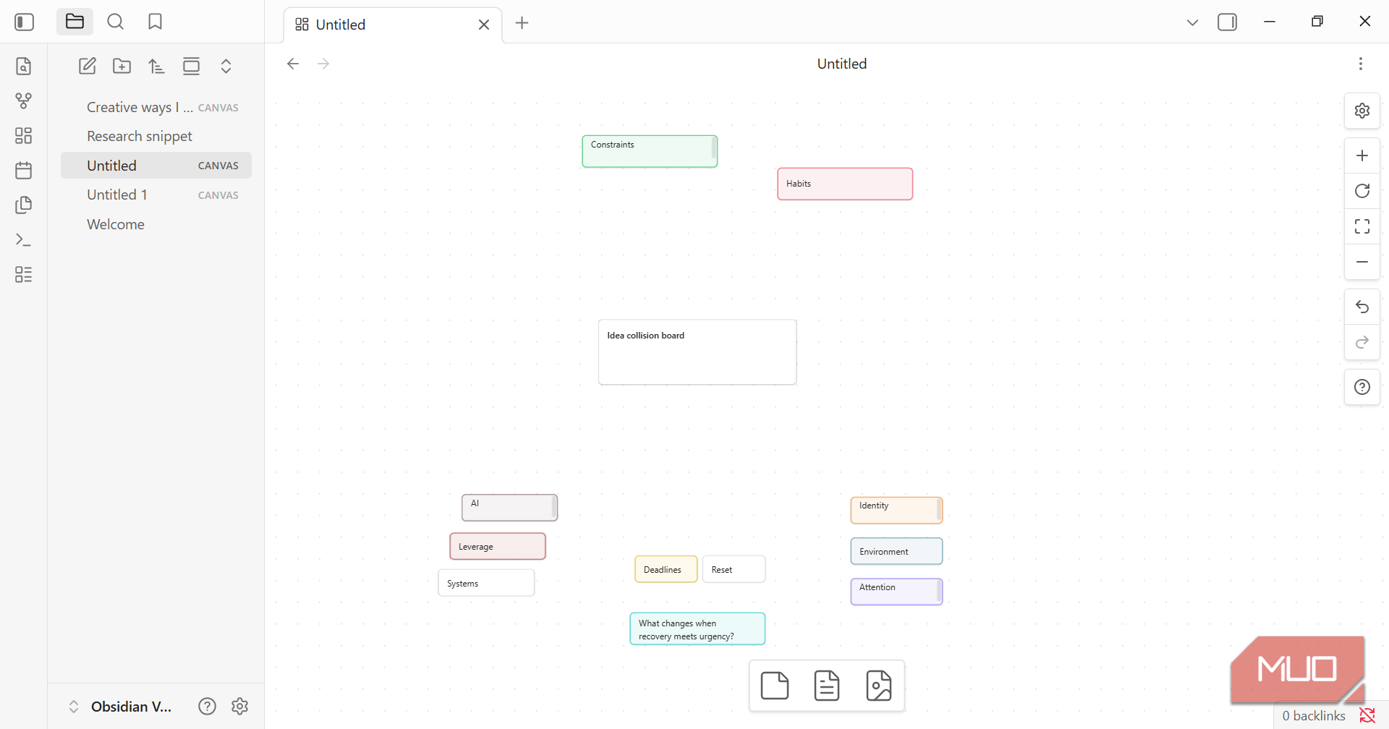The image size is (1389, 729).
Task: Reset the canvas zoom
Action: [x=1362, y=191]
